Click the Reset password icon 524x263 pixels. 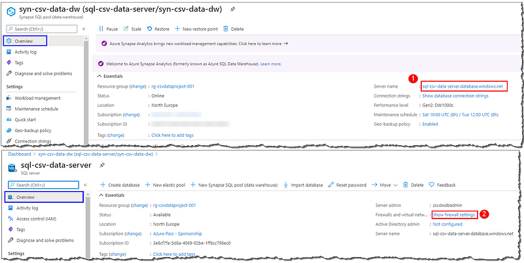pyautogui.click(x=331, y=185)
